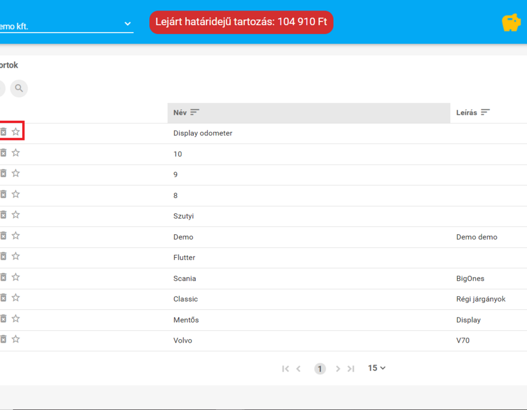527x410 pixels.
Task: Sort by Név column icon
Action: click(x=195, y=112)
